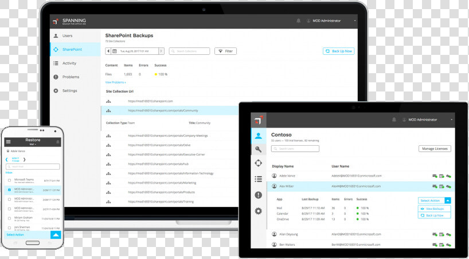Image resolution: width=469 pixels, height=259 pixels.
Task: Click the Filter button on laptop
Action: click(x=225, y=51)
